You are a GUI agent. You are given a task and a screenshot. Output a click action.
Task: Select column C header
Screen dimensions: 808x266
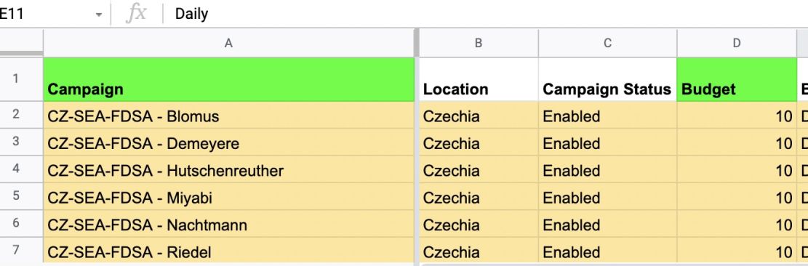(607, 43)
